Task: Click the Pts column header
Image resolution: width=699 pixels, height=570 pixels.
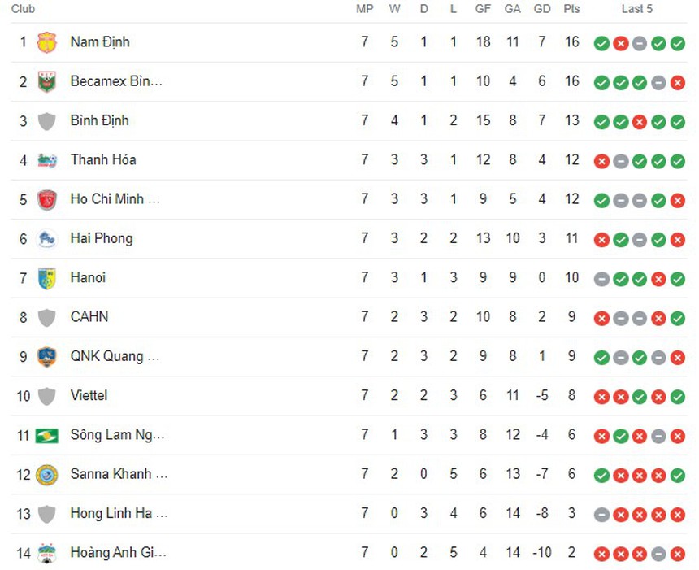Action: (571, 9)
